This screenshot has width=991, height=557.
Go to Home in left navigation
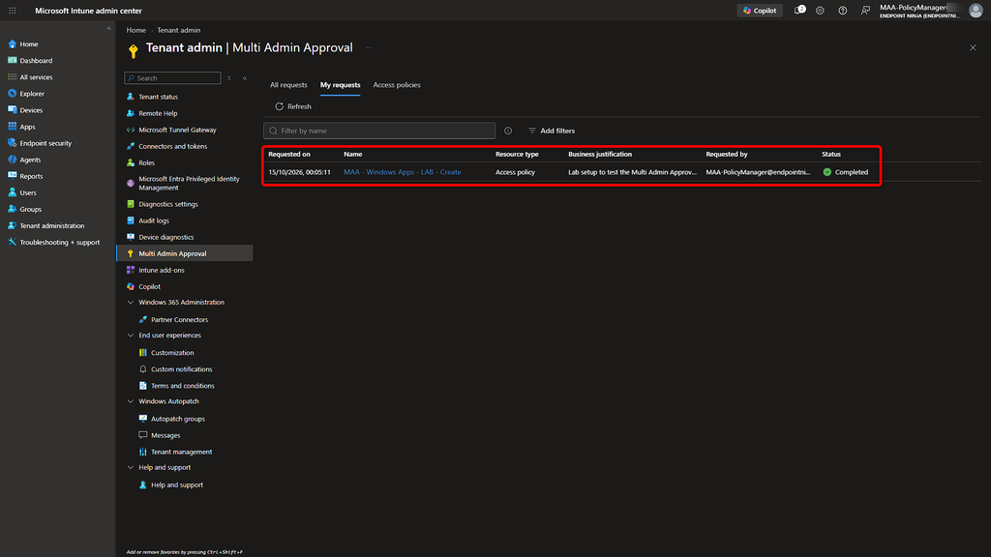point(28,44)
